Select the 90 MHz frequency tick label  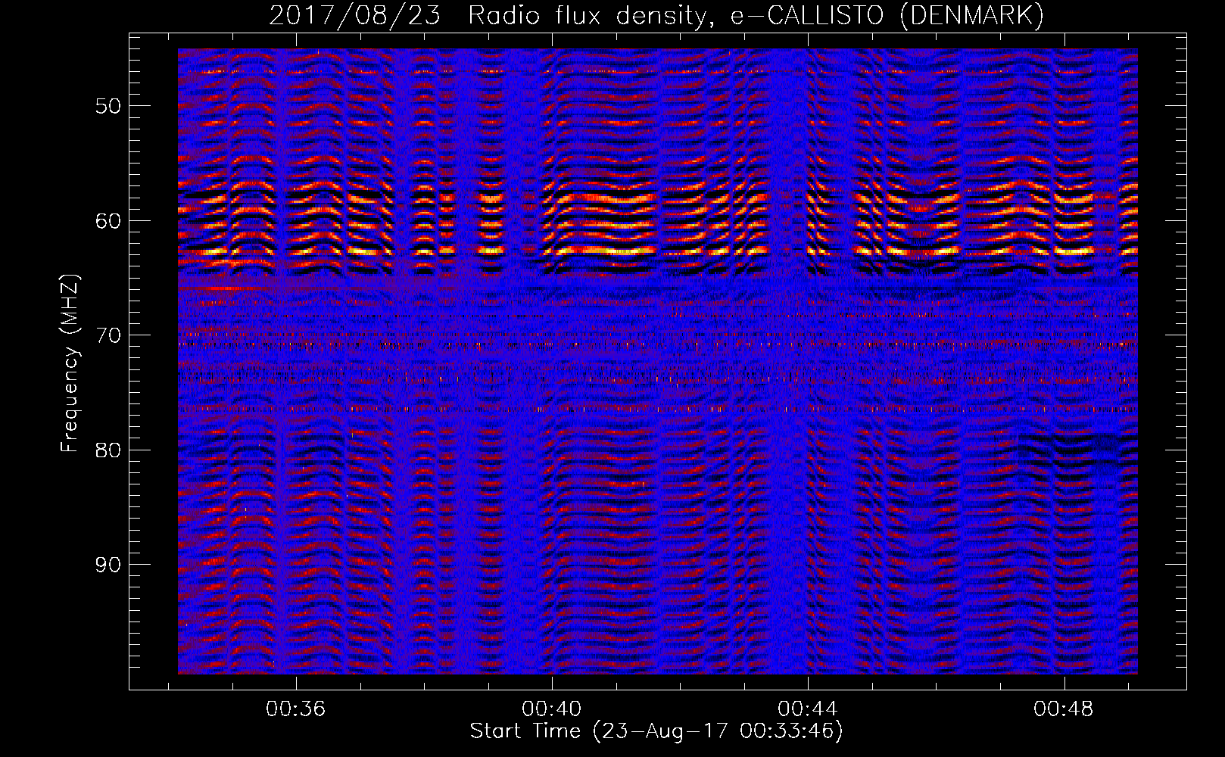[x=108, y=565]
